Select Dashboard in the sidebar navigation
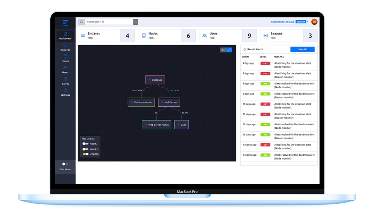Screen dimensions: 375x224 click(65, 36)
